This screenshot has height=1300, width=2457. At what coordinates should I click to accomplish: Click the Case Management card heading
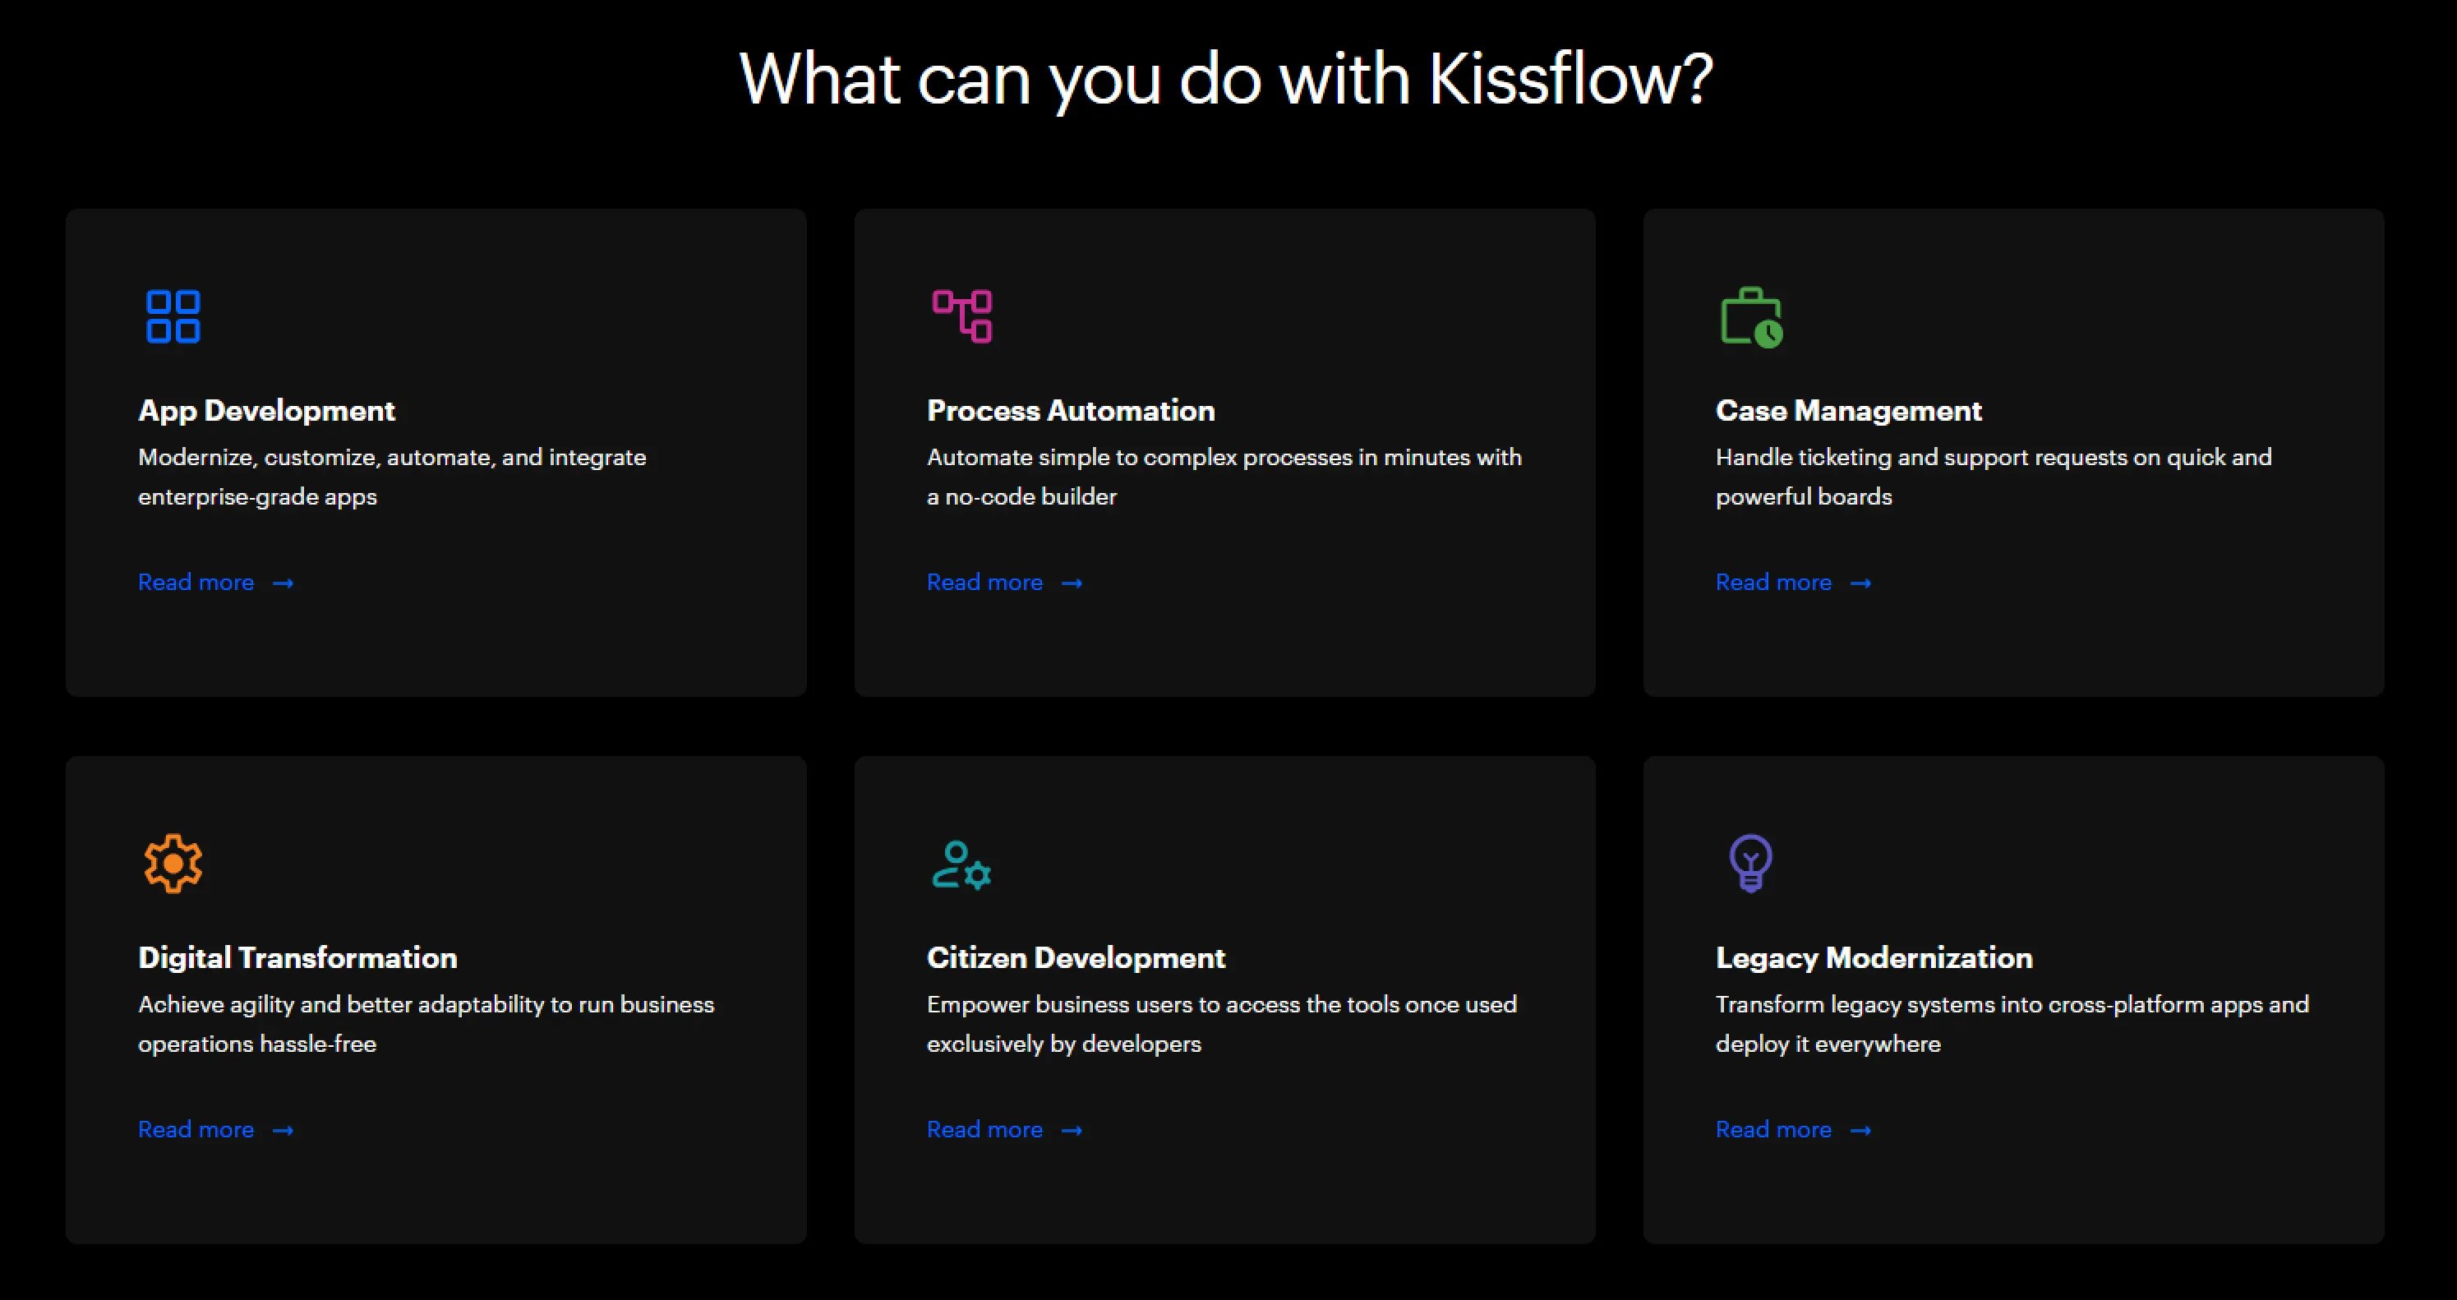pyautogui.click(x=1848, y=410)
